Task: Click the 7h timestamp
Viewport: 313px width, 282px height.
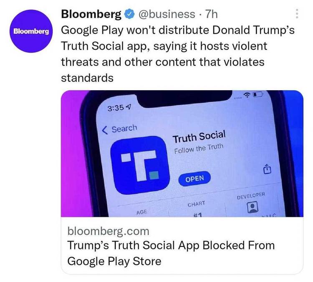Action: (x=212, y=14)
